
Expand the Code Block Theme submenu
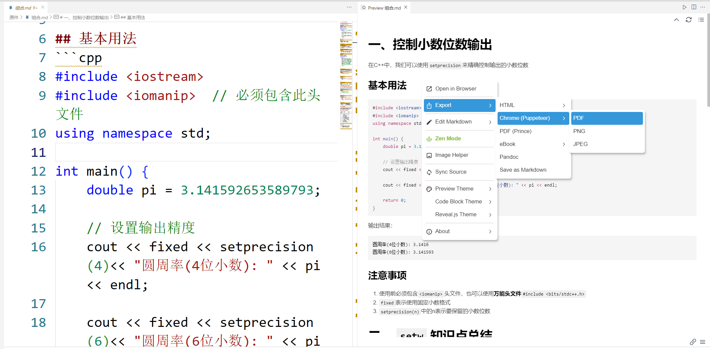tap(490, 202)
